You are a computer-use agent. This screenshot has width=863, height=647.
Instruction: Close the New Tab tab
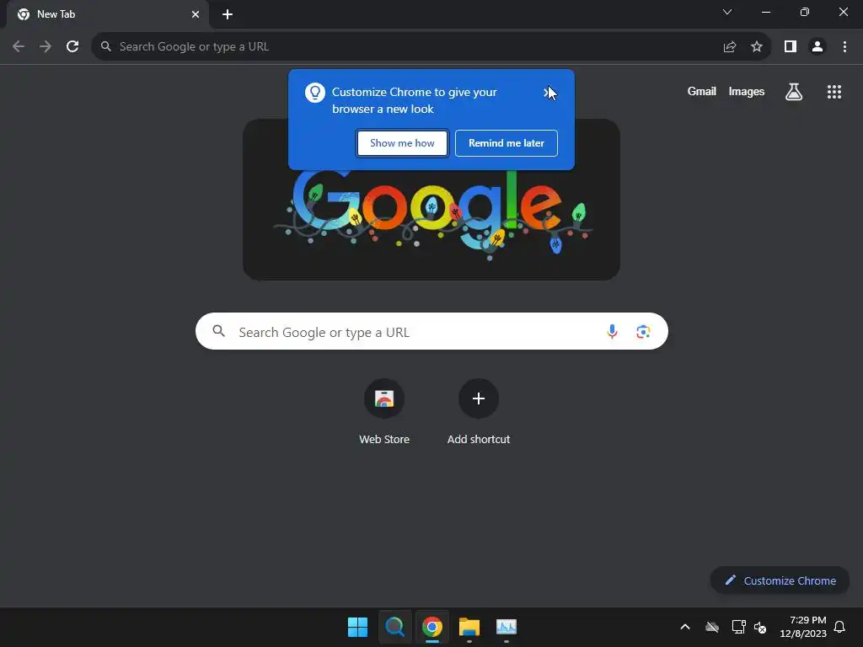click(x=196, y=14)
